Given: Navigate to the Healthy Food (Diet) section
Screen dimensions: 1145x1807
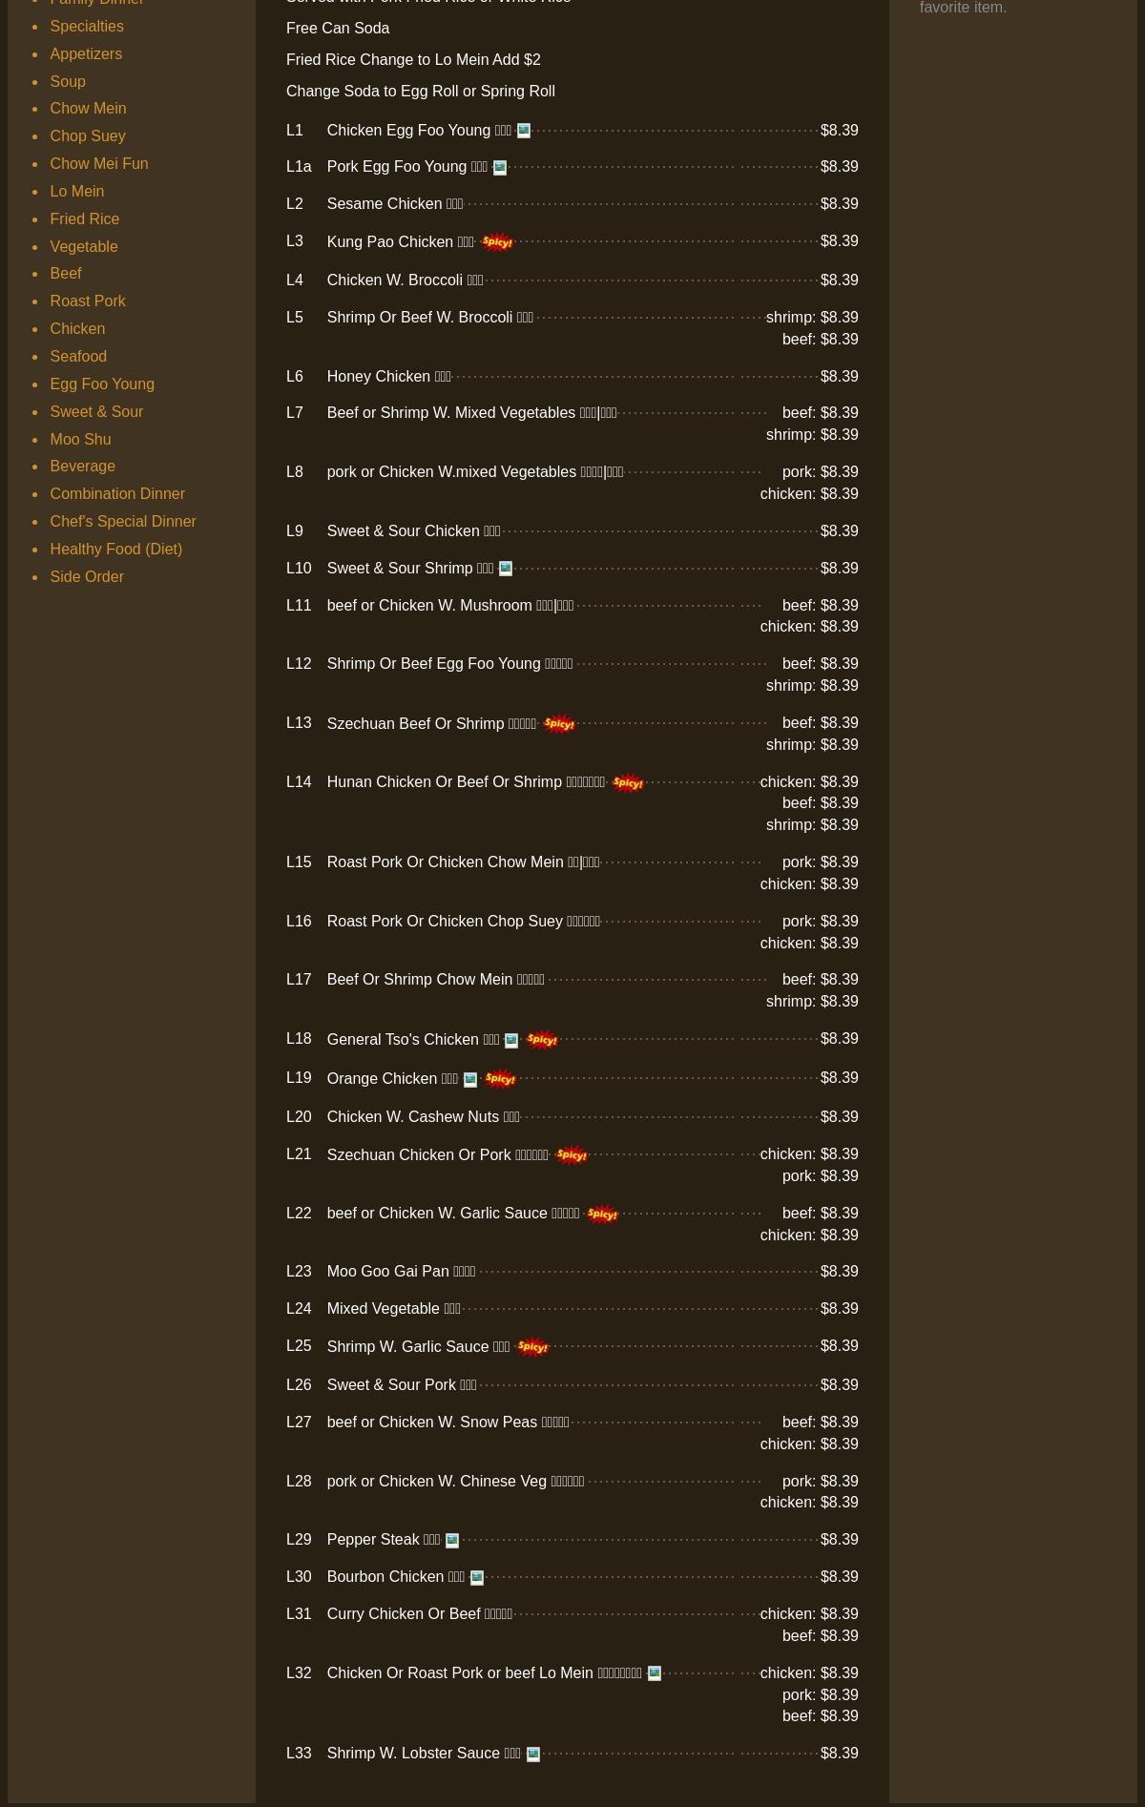Looking at the screenshot, I should pyautogui.click(x=115, y=549).
